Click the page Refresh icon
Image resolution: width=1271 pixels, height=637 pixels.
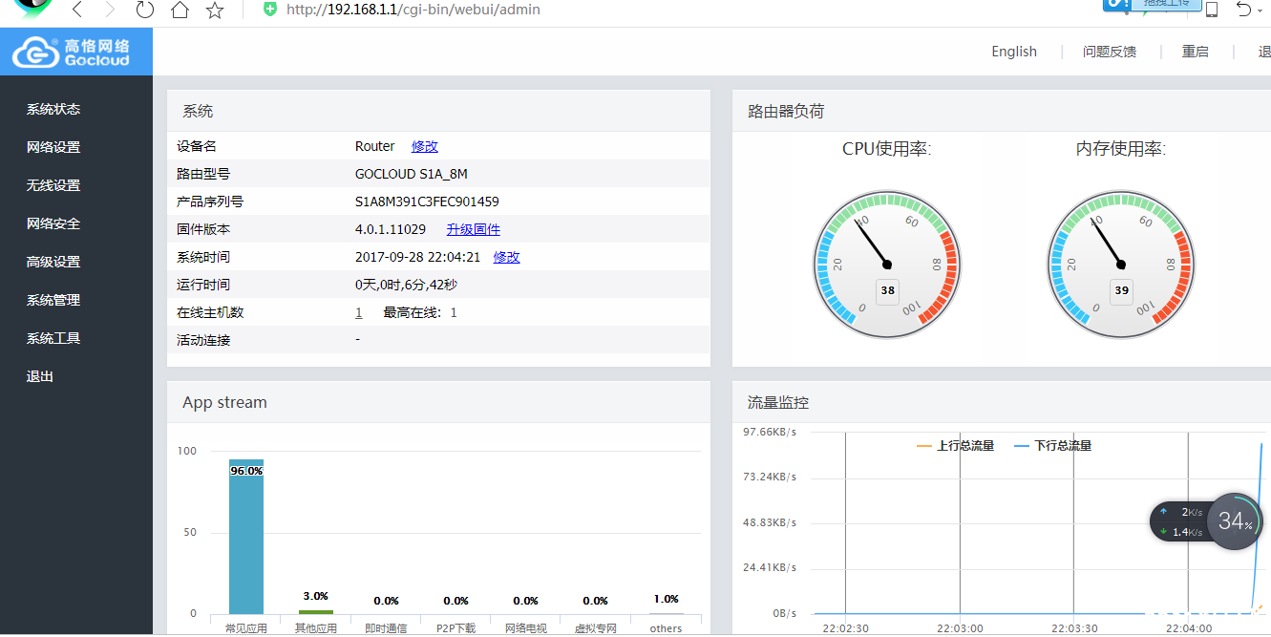tap(144, 11)
